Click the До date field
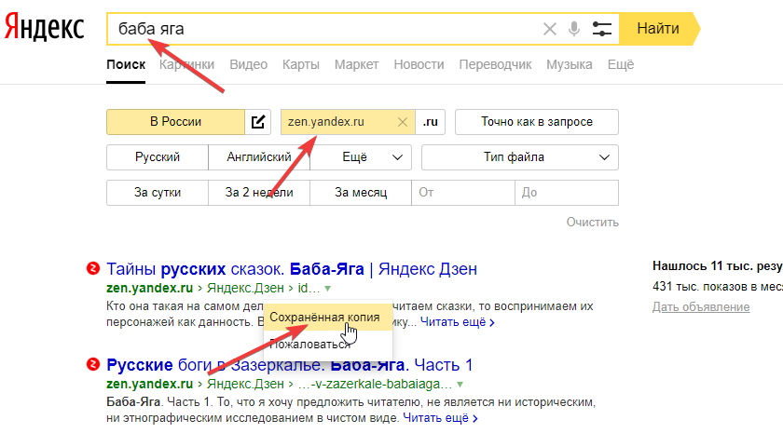The image size is (783, 447). [x=567, y=193]
